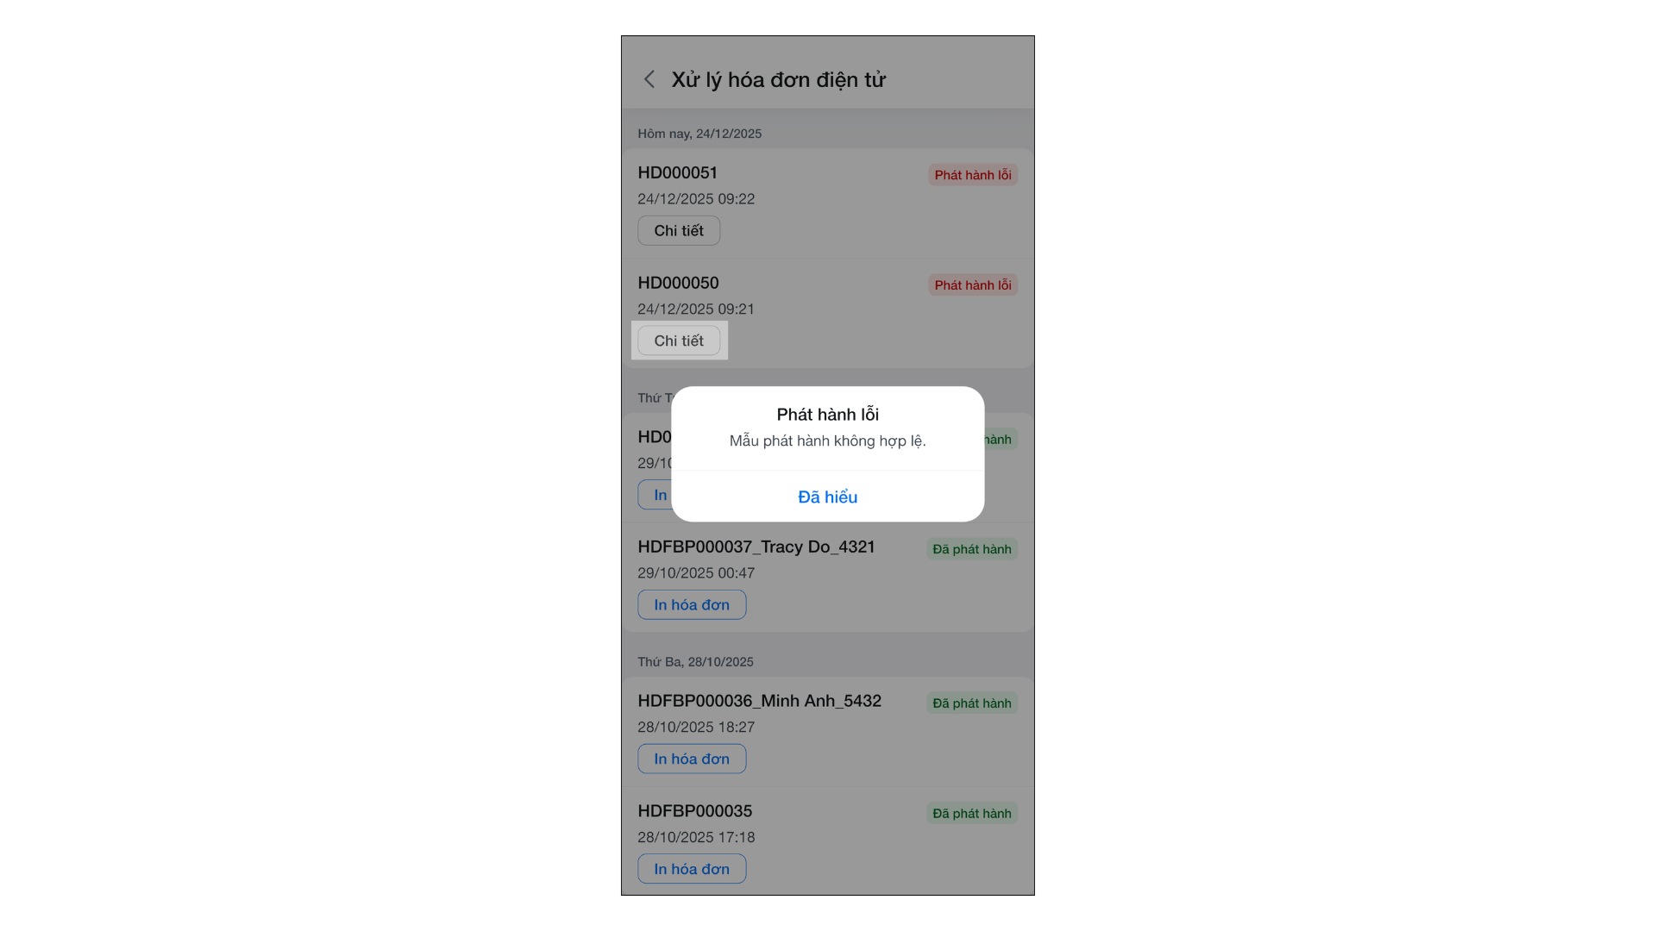Open the HDFBP000036_Minh Anh_5432 invoice entry
The image size is (1656, 931).
tap(828, 732)
